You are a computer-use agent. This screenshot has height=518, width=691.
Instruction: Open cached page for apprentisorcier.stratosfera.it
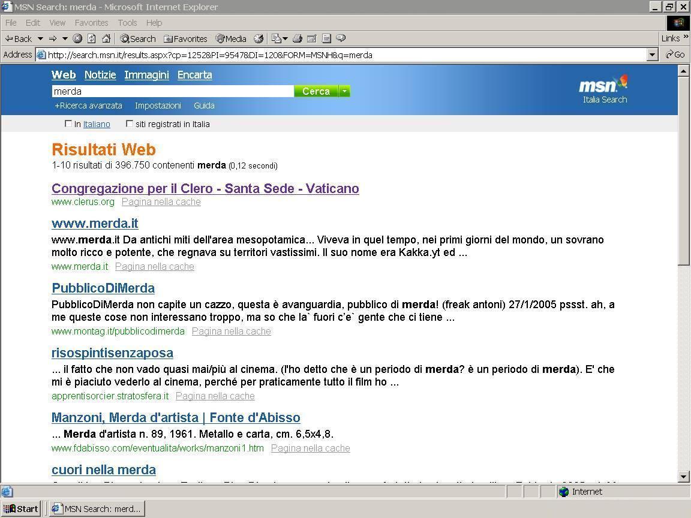click(215, 396)
